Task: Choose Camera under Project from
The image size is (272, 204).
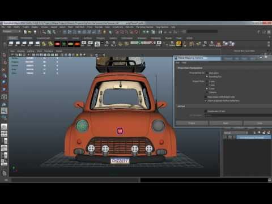Action: click(207, 92)
